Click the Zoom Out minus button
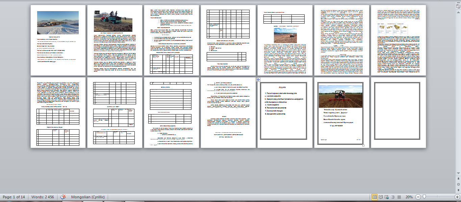The image size is (461, 202). (418, 197)
